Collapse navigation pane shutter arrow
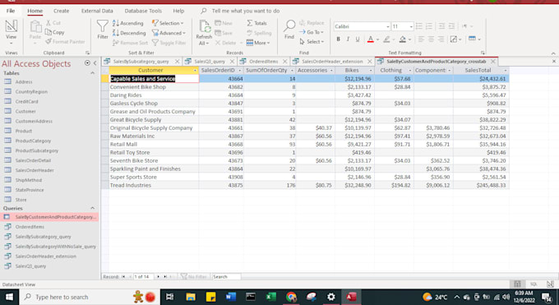This screenshot has width=559, height=305. click(95, 63)
